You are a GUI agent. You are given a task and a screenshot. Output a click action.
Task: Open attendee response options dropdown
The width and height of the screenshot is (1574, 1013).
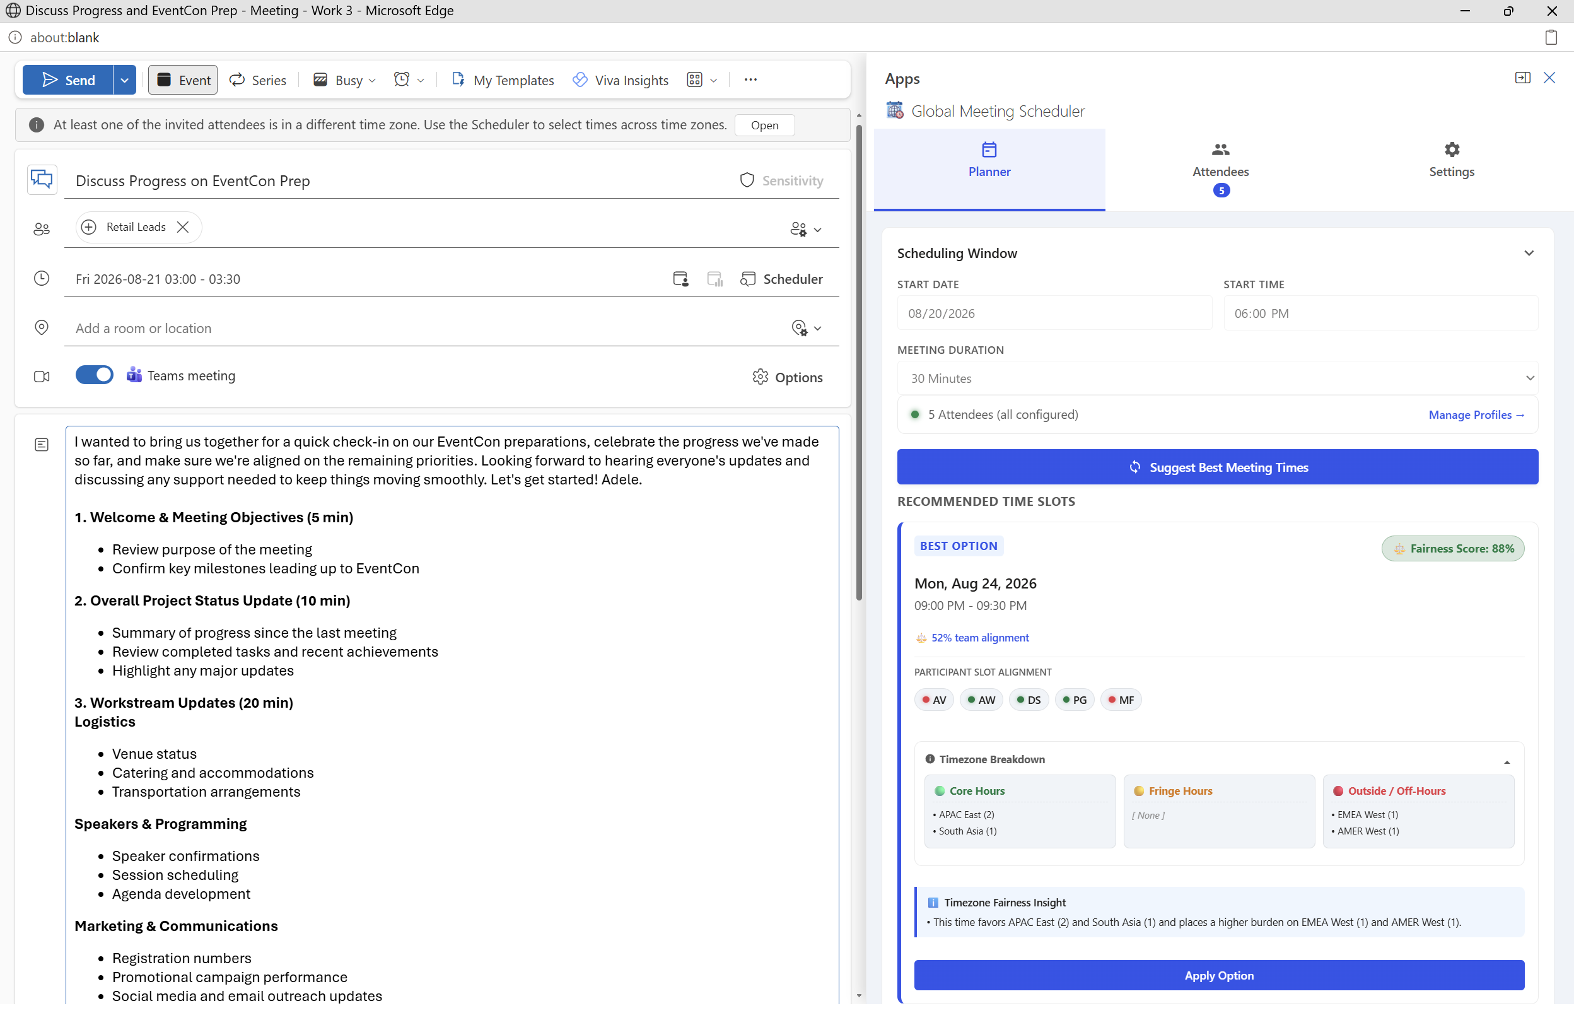click(x=805, y=229)
